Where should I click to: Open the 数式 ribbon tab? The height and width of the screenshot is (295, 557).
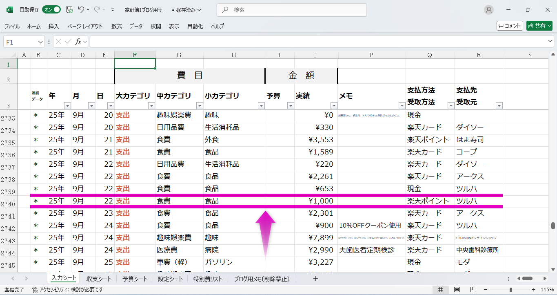pos(116,26)
